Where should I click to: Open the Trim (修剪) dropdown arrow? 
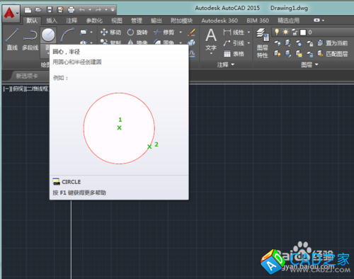181,32
